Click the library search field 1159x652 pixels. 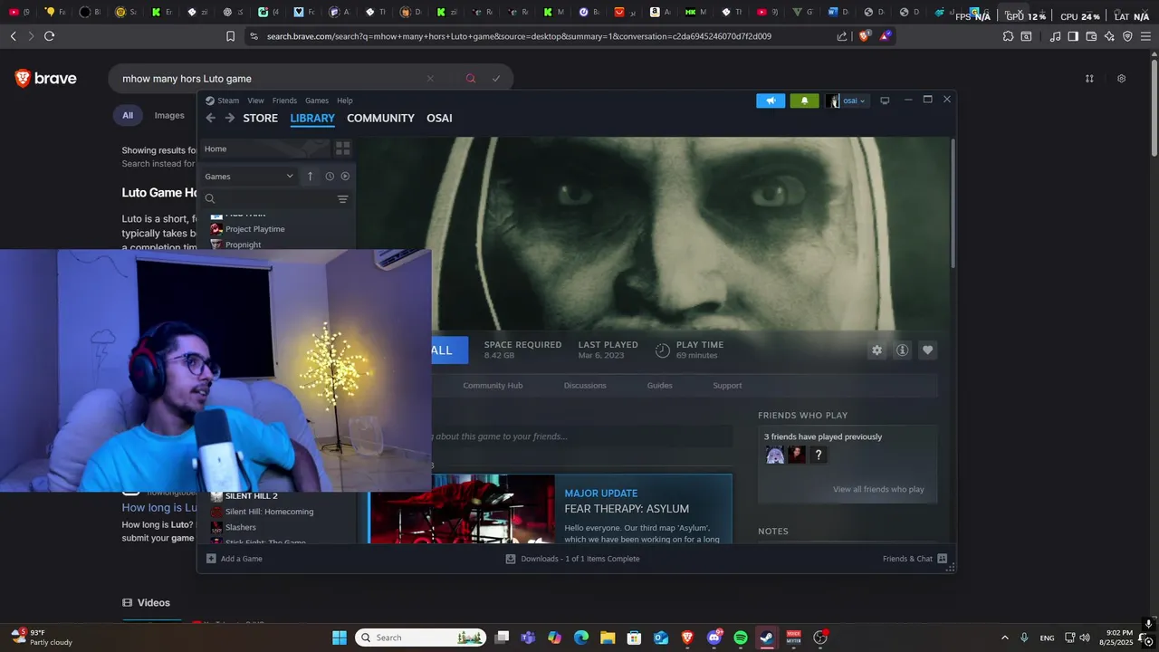point(270,199)
